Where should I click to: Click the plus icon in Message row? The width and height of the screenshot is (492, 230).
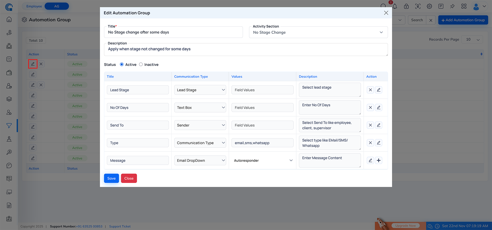378,160
